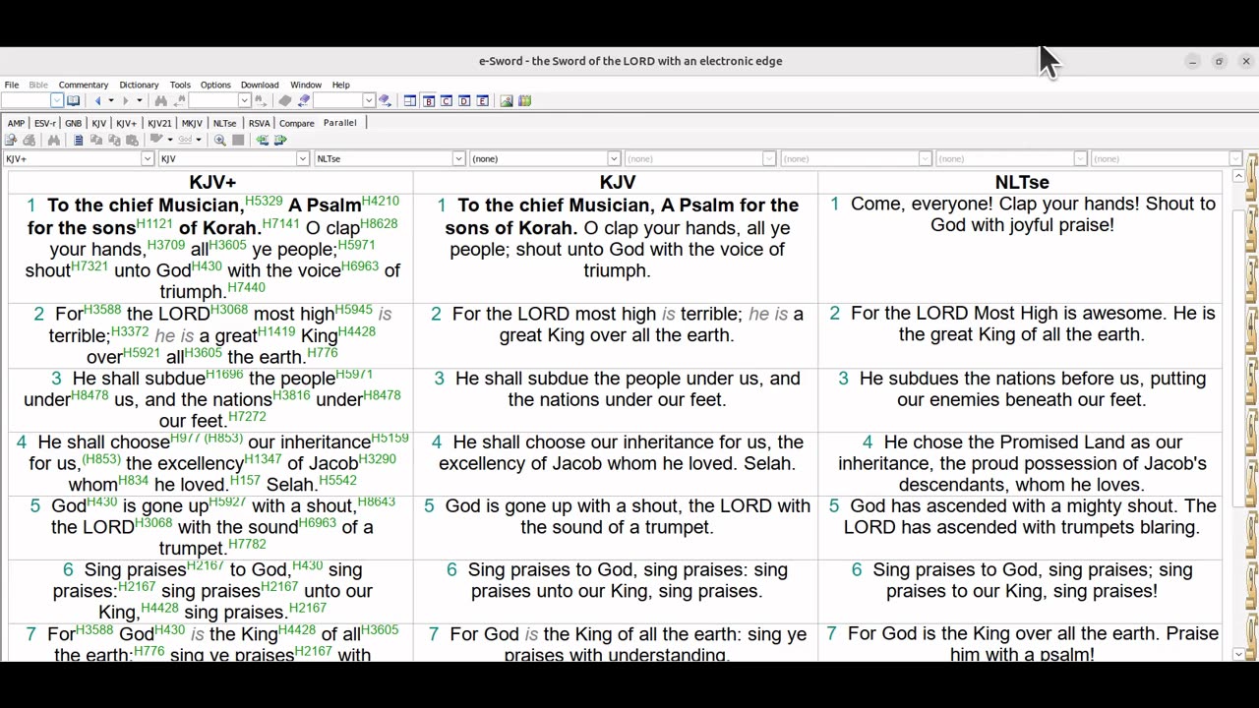Switch to the ESV-r Bible tab

45,123
